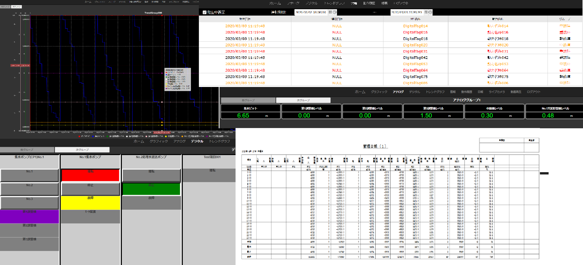The image size is (583, 265).
Task: Select ログアウト in the analog panel menu
Action: (x=534, y=92)
